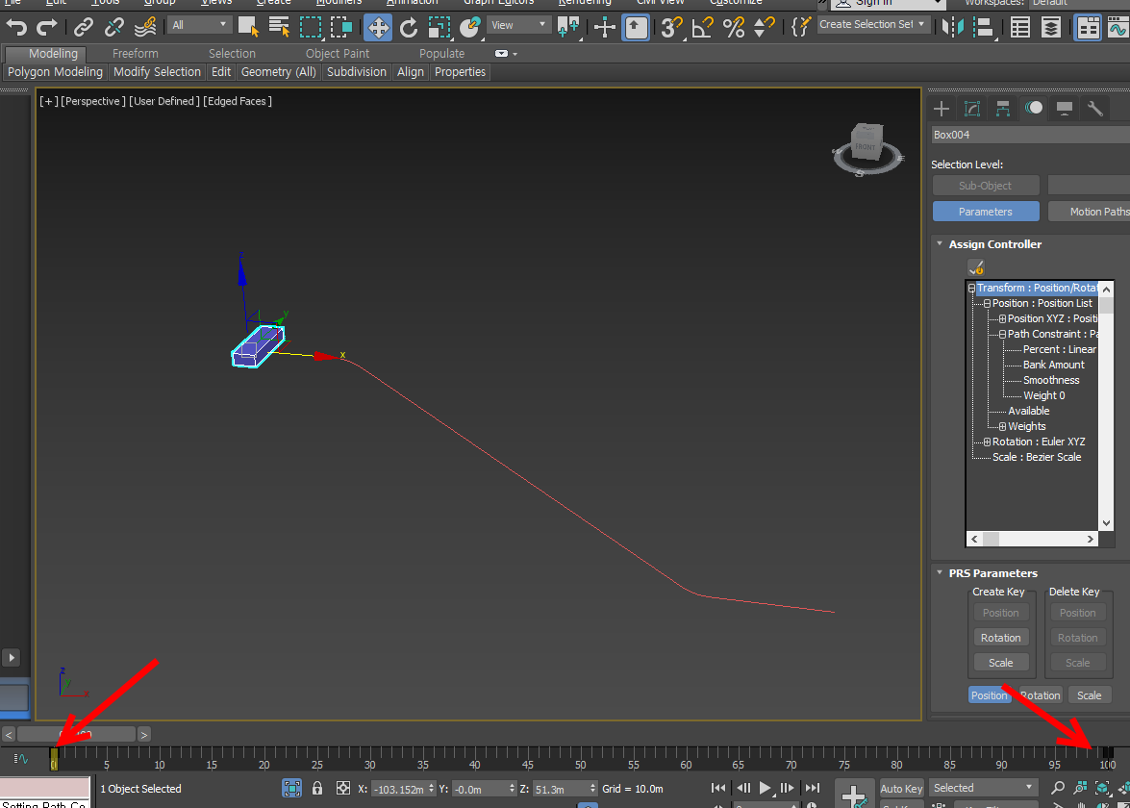
Task: Open the Selected key filter dropdown
Action: pyautogui.click(x=982, y=788)
